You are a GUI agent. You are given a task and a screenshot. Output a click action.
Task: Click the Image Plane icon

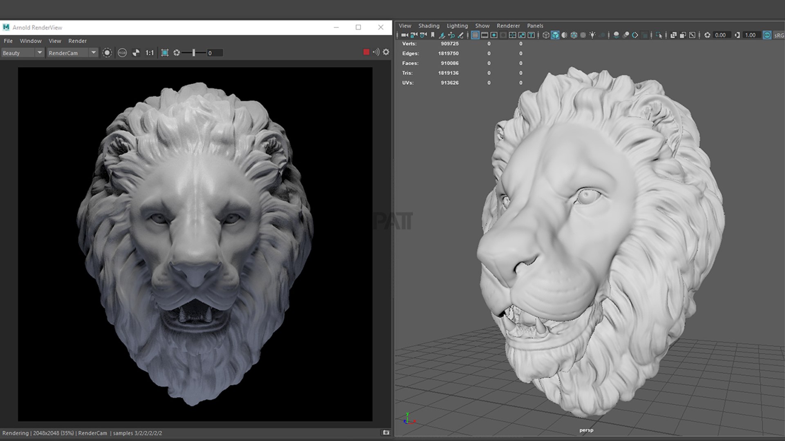pos(442,35)
